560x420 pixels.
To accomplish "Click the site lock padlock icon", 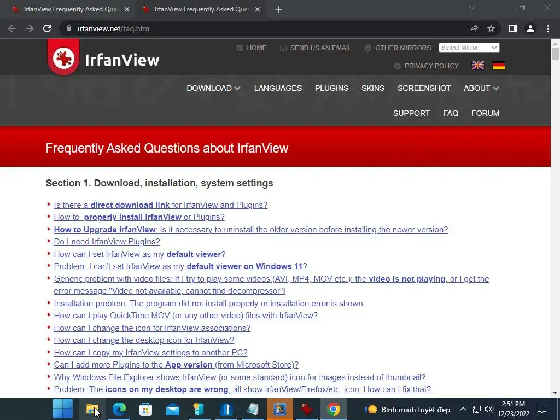I will pos(69,28).
